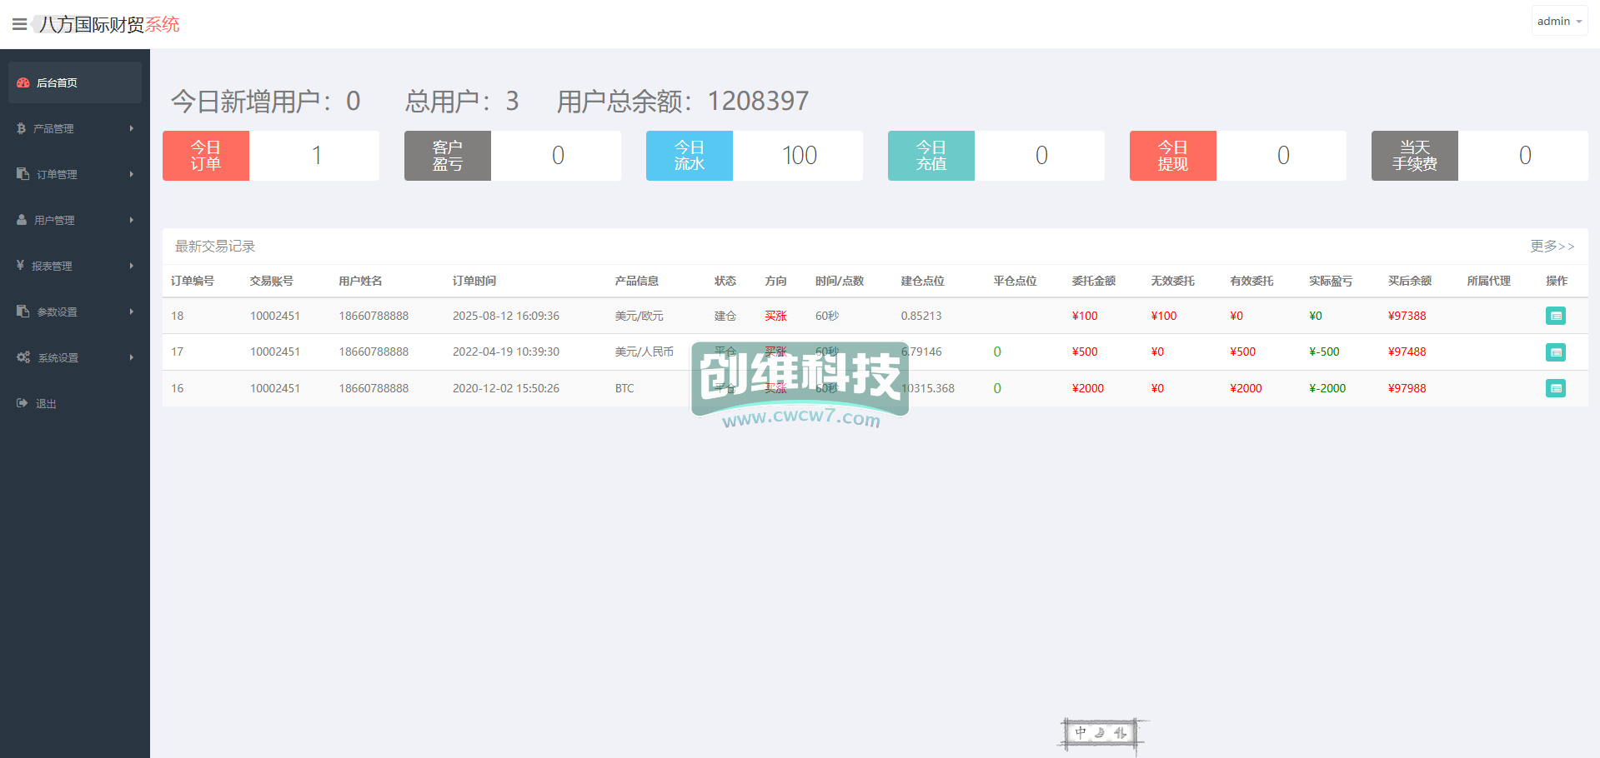Click the 所属代理 column header
This screenshot has width=1600, height=758.
(1489, 282)
